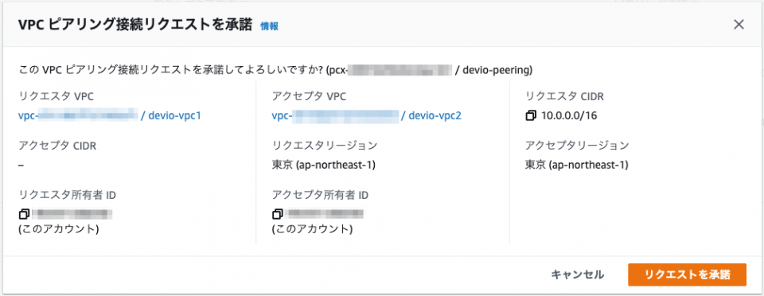Click the region value under アクセプタリージョン

[x=576, y=165]
